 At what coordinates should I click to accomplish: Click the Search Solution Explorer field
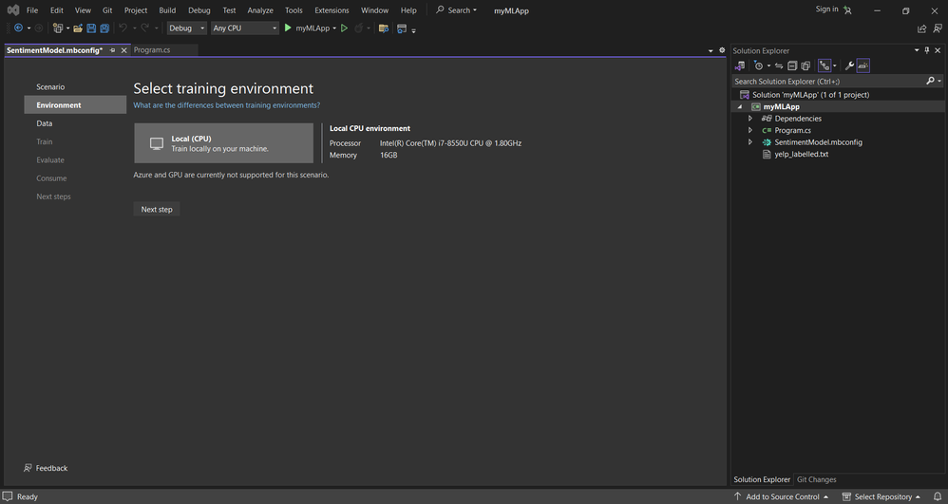click(x=838, y=81)
